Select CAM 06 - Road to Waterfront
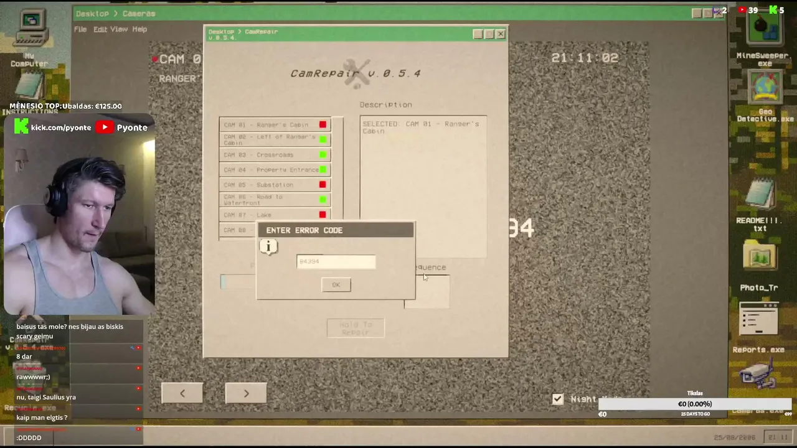Screen dimensions: 797x448 [275, 199]
